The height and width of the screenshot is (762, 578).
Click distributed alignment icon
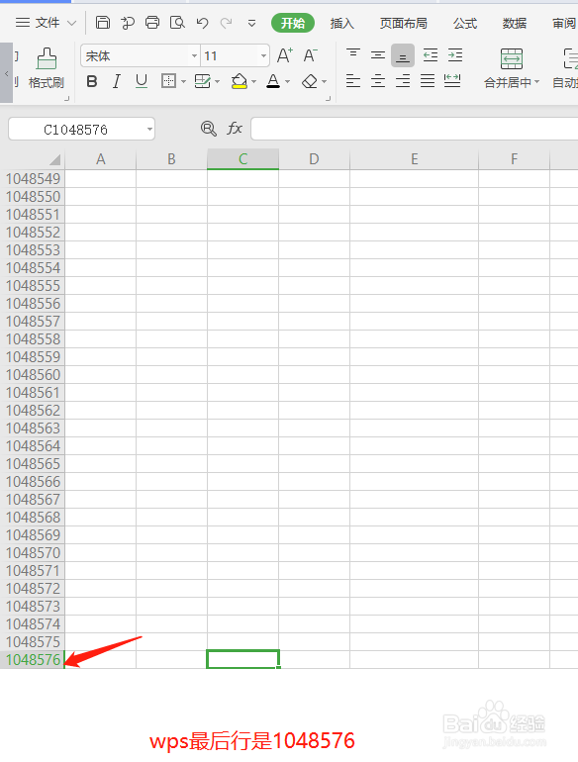[x=452, y=81]
